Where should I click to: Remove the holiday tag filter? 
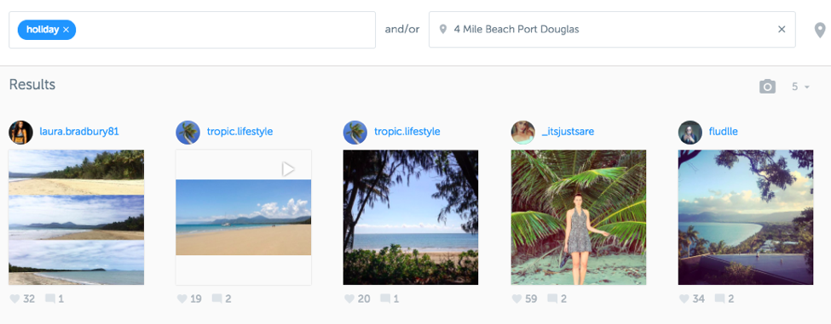[x=66, y=30]
